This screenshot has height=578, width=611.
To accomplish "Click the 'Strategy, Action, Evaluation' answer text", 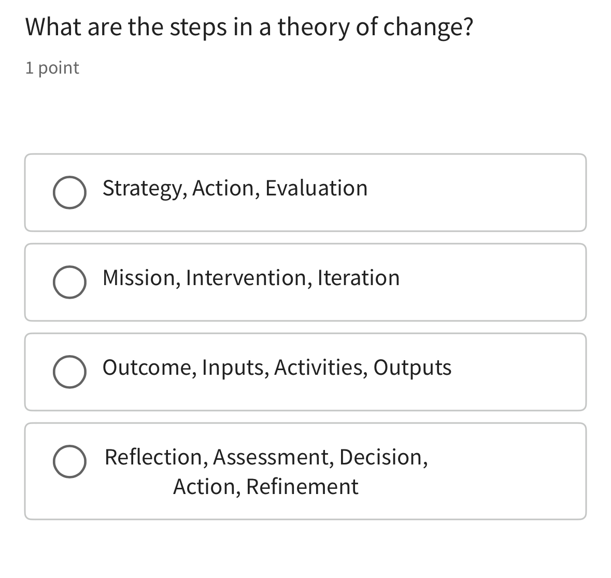I will (x=235, y=188).
